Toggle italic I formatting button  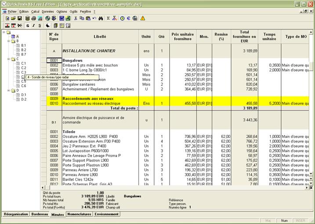click(x=33, y=26)
